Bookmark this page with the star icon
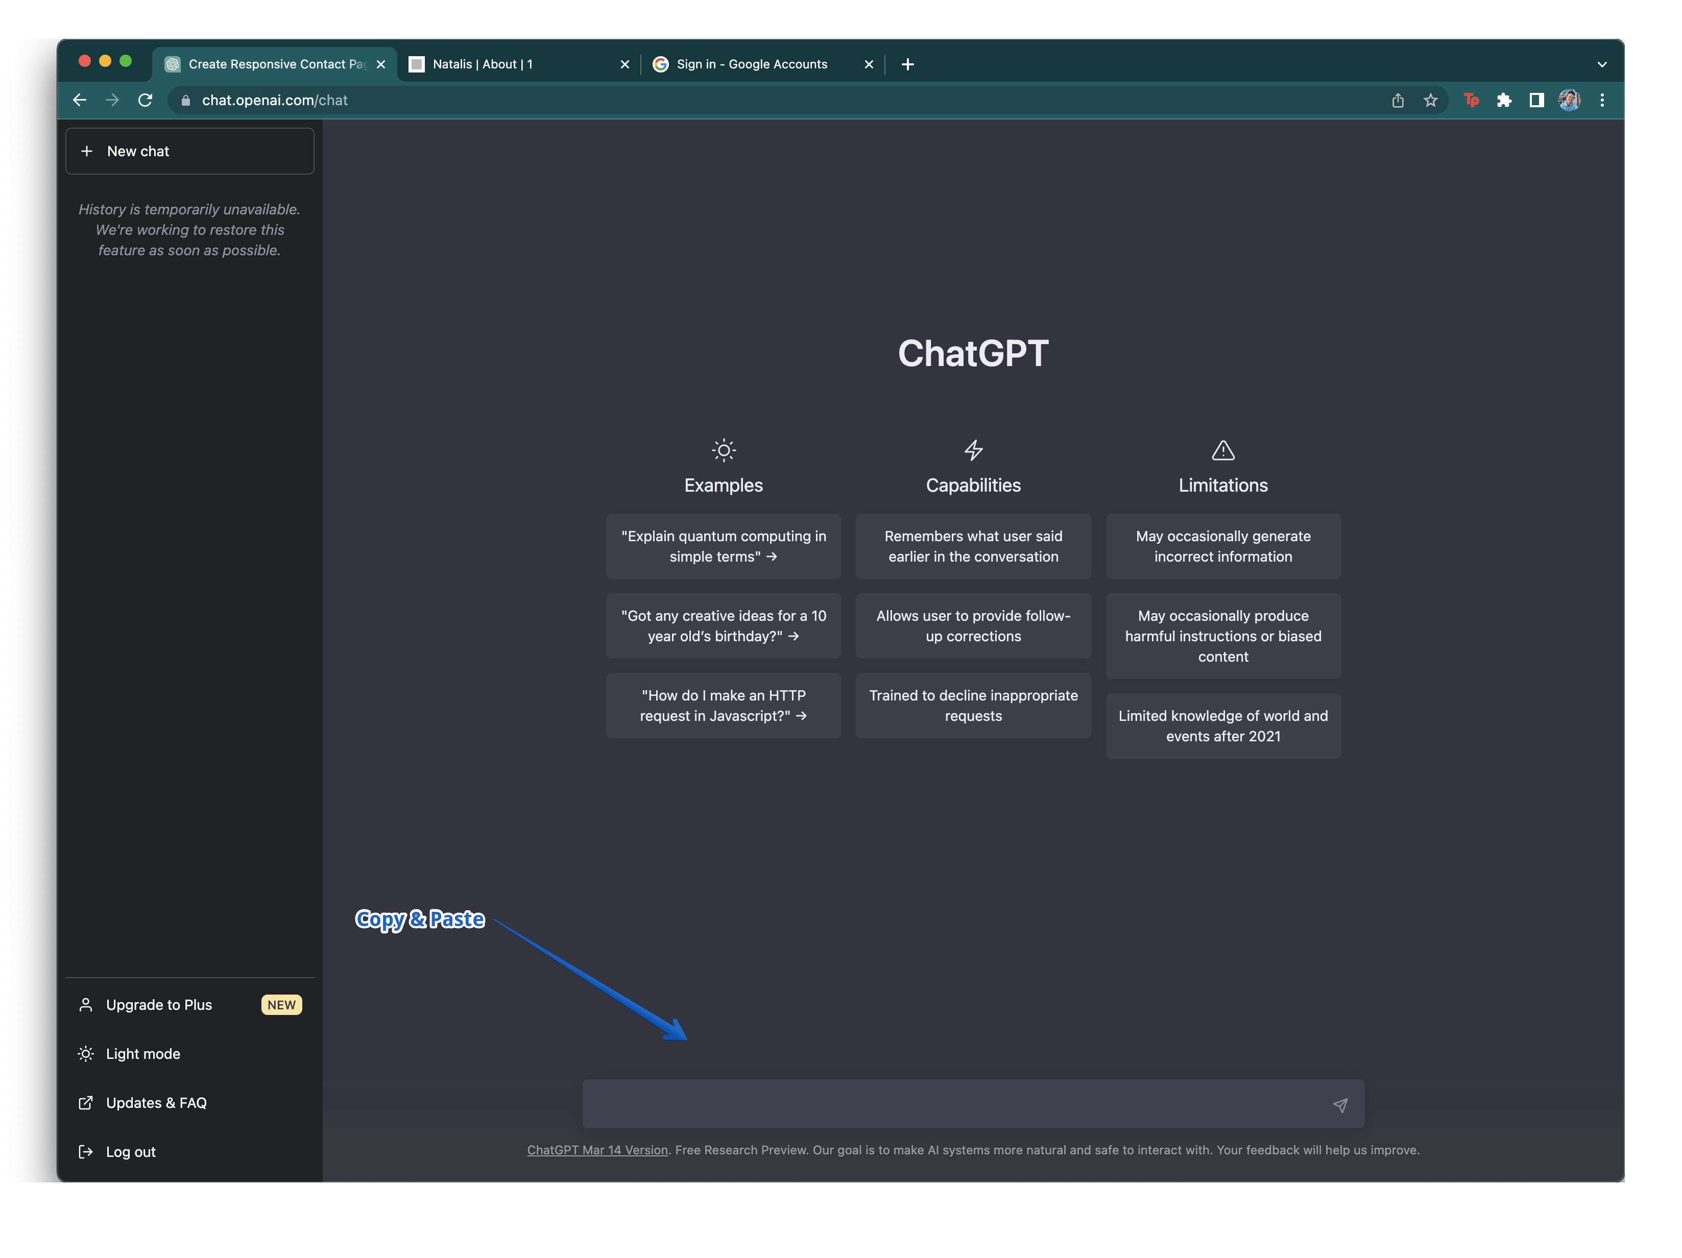The width and height of the screenshot is (1682, 1258). tap(1430, 101)
